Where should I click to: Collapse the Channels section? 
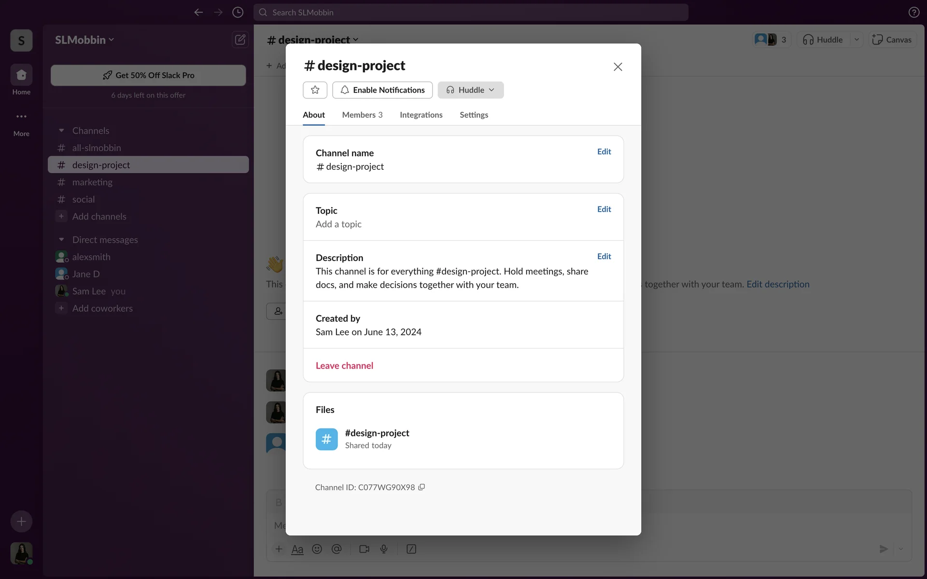61,131
